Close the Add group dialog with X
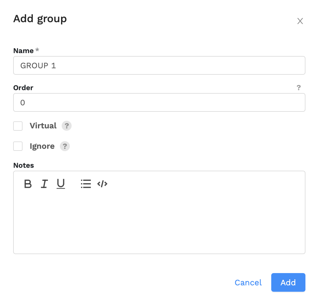 tap(300, 21)
